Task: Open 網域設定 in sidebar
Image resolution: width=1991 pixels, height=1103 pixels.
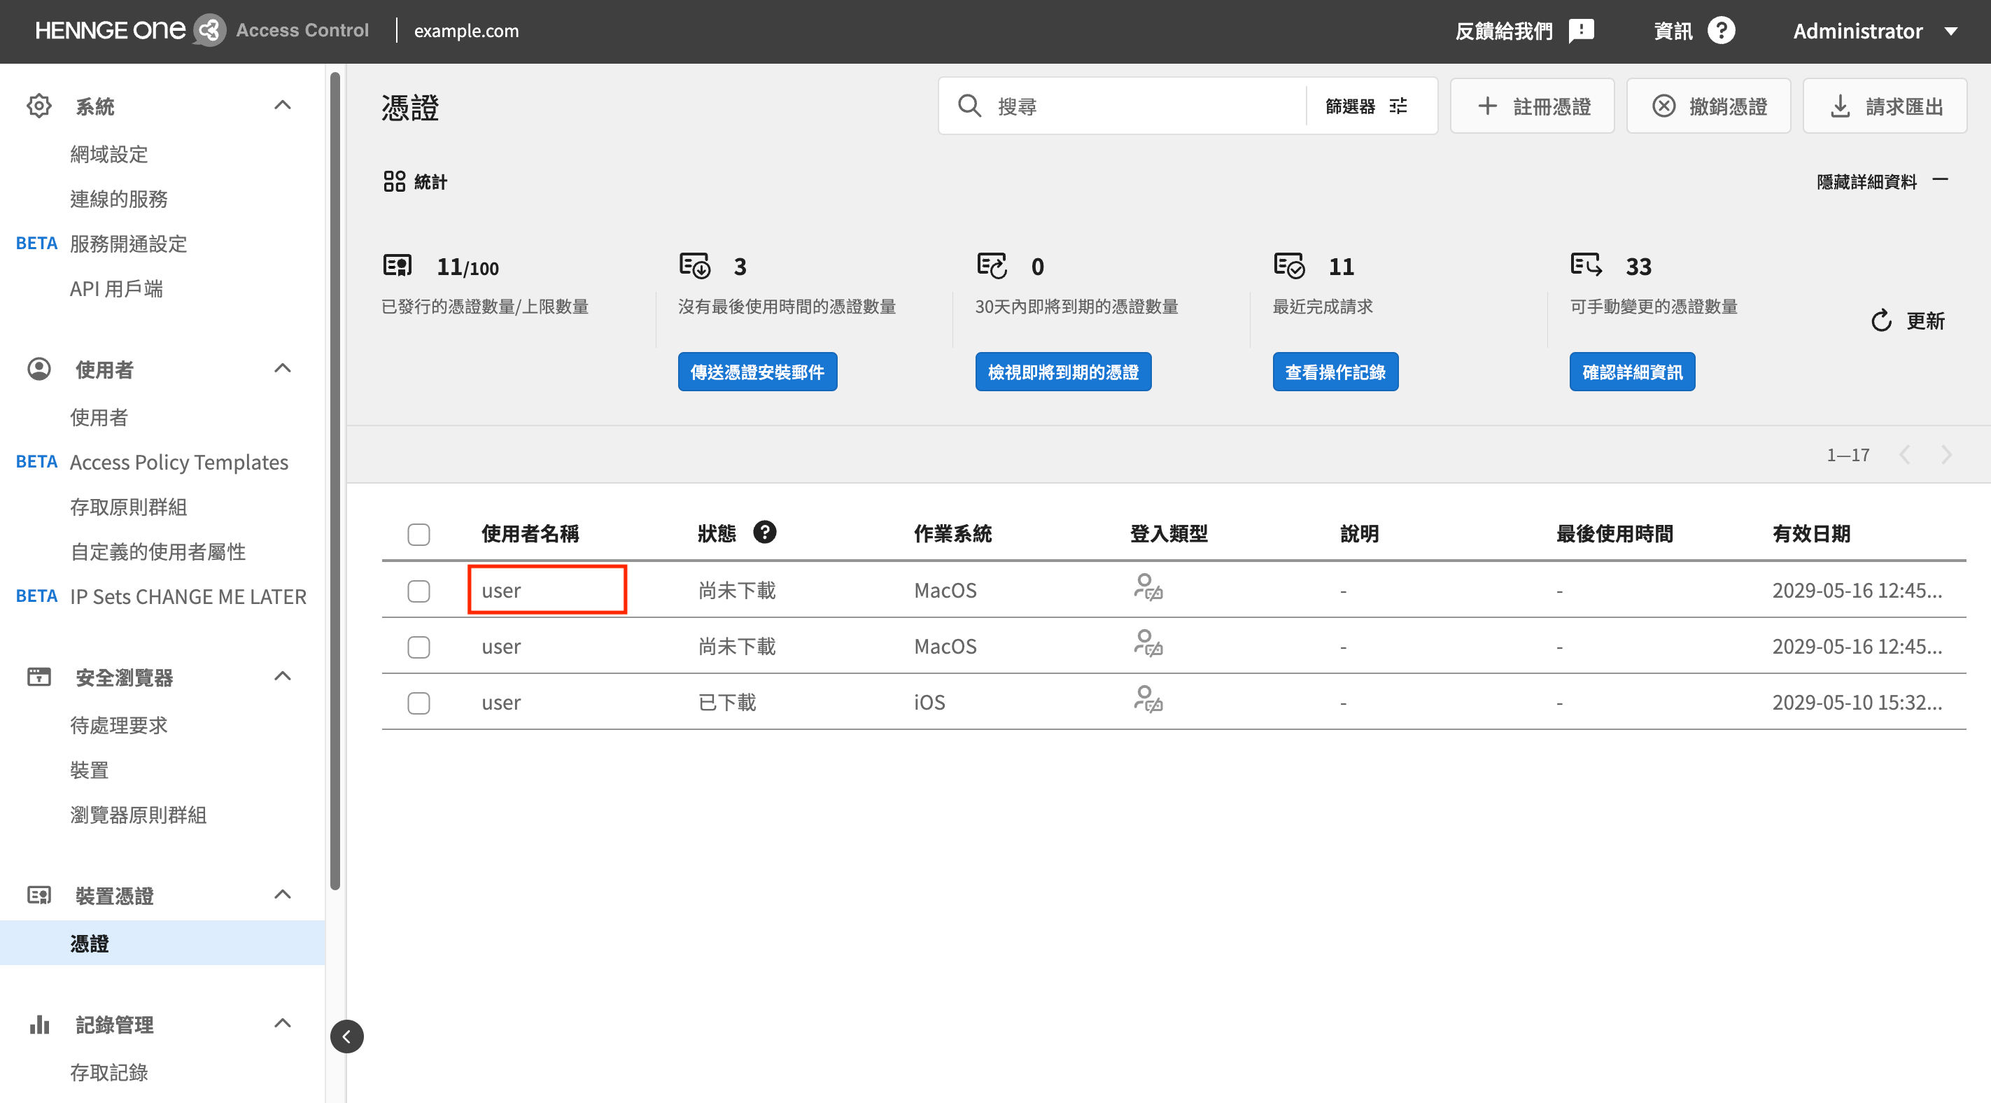Action: point(109,154)
